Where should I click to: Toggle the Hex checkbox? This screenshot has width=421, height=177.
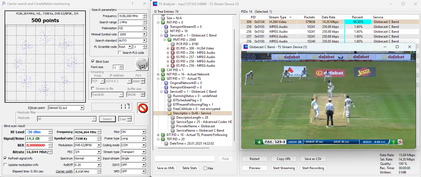coord(205,168)
